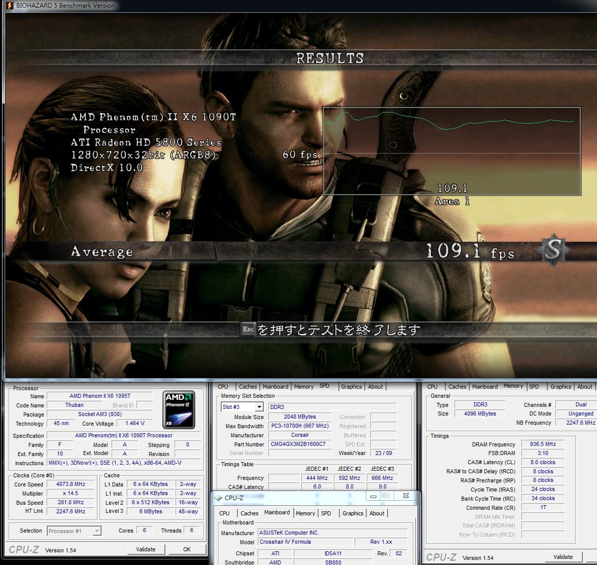The image size is (597, 565).
Task: Open the Caches tab in the SPD window
Action: [x=248, y=387]
